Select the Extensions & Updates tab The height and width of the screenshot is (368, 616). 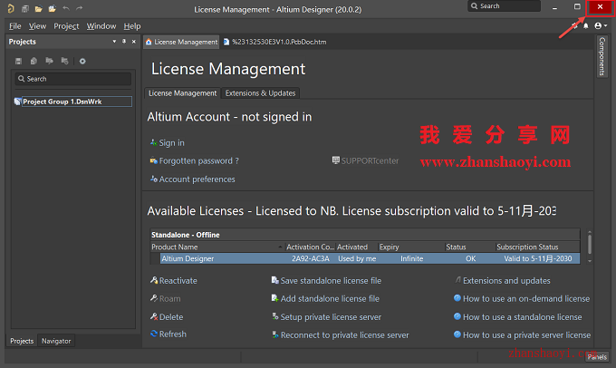pos(261,93)
